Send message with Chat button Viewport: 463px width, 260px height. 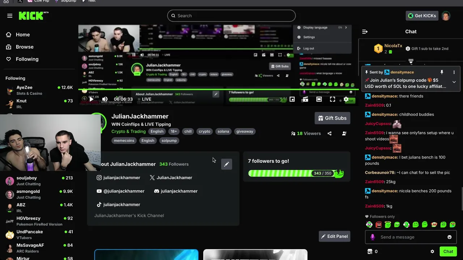(x=448, y=252)
